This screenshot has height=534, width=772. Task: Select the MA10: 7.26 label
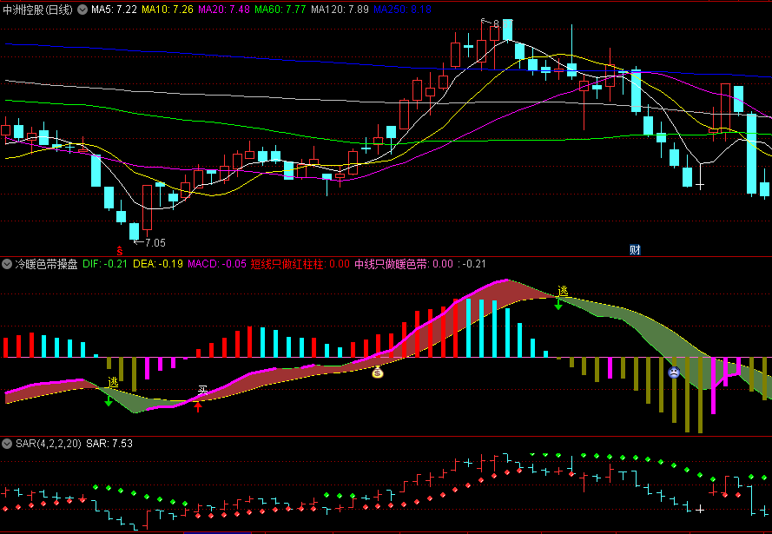[x=168, y=10]
